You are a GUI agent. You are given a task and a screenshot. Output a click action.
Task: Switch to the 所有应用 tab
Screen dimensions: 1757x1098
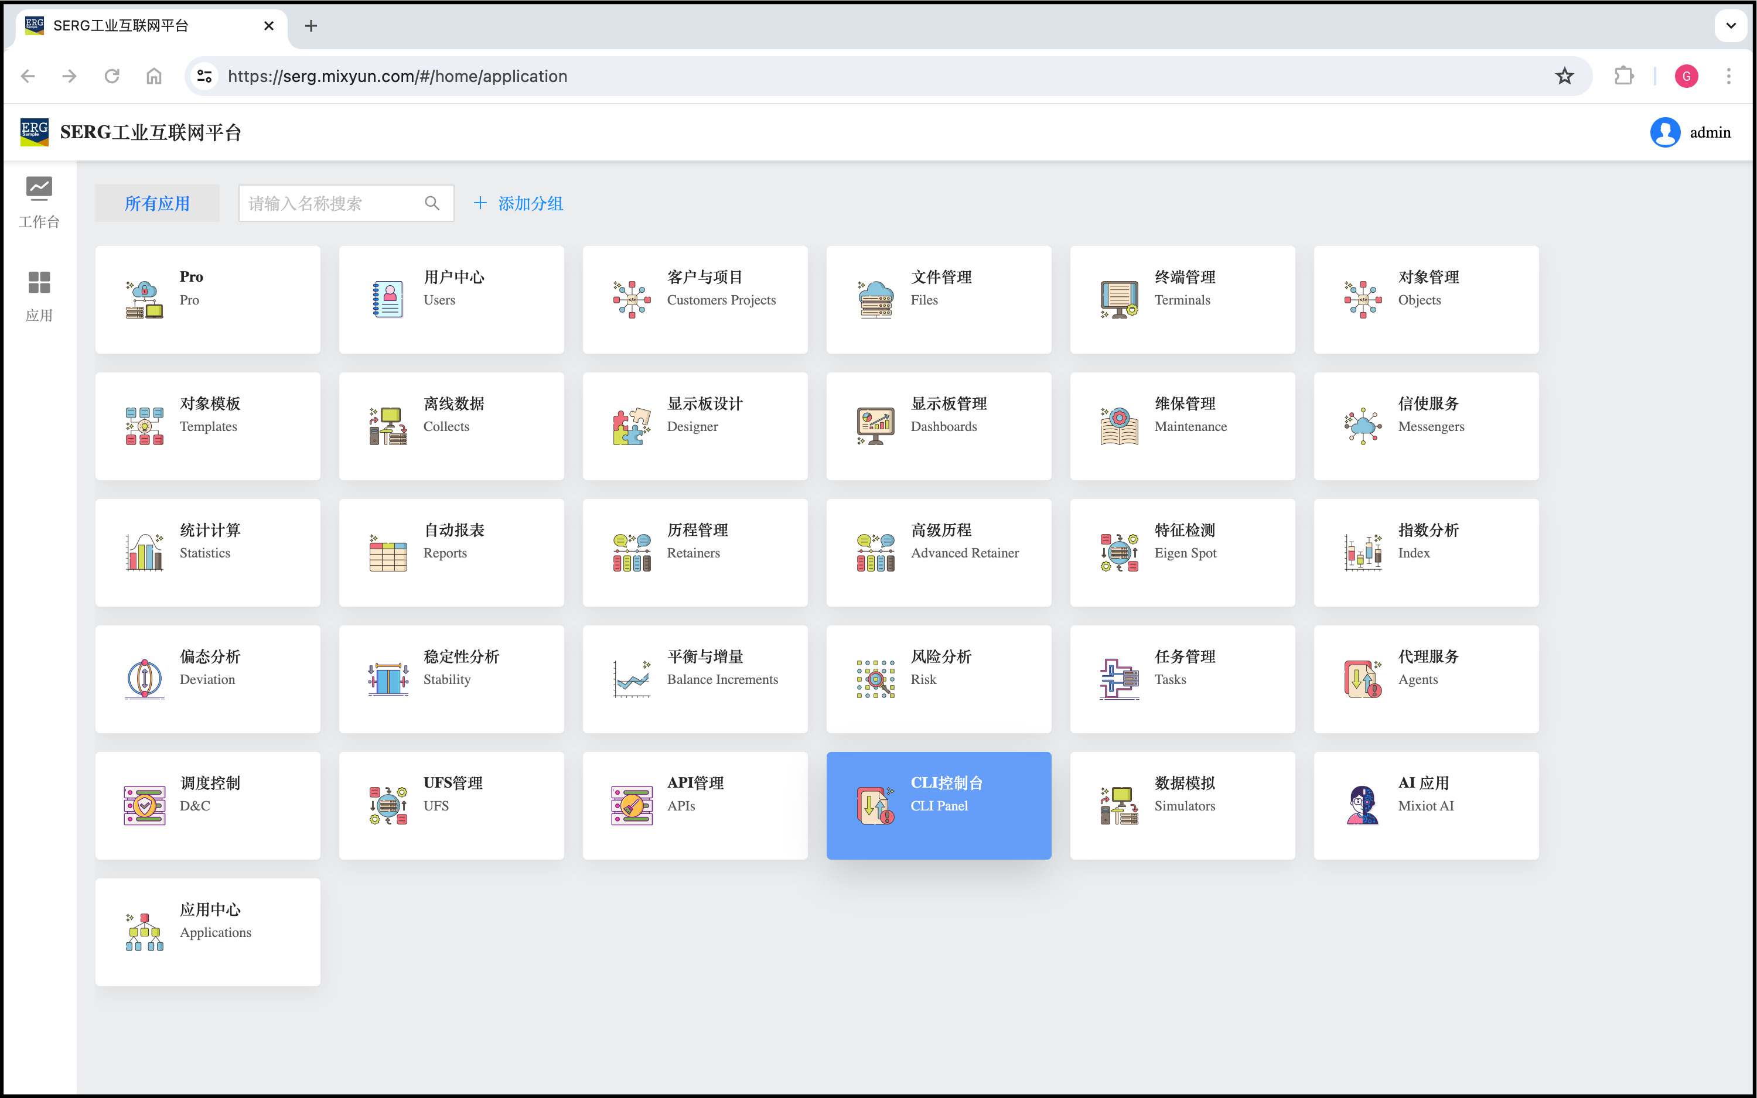[x=157, y=203]
